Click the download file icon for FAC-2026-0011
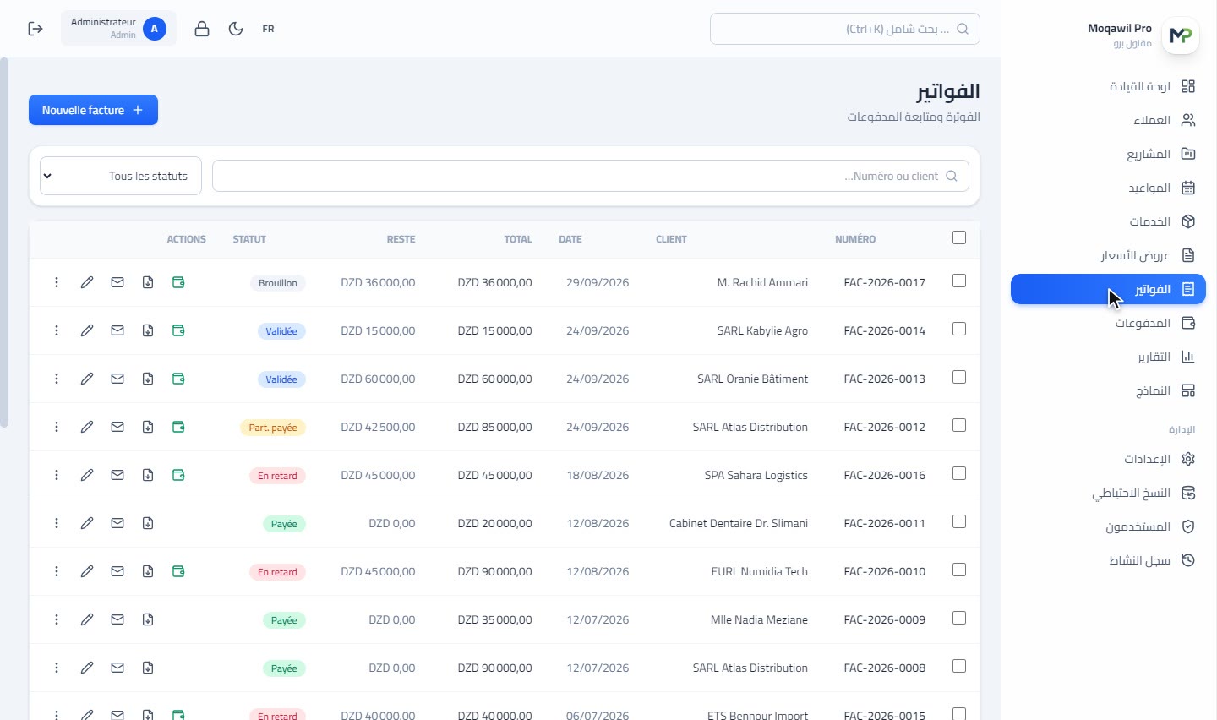 tap(148, 523)
